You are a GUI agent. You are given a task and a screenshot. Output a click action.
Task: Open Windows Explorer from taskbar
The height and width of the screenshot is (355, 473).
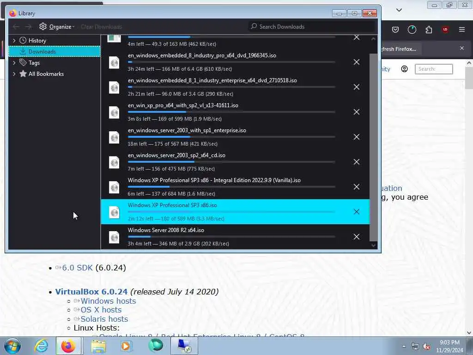98,346
